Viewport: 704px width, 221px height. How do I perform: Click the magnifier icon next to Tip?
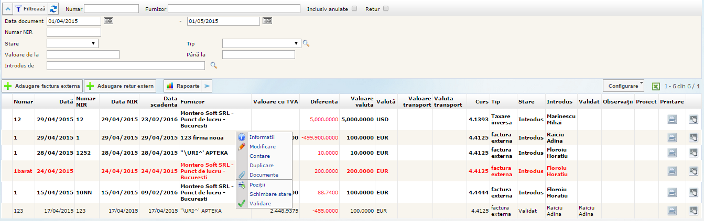coord(306,43)
